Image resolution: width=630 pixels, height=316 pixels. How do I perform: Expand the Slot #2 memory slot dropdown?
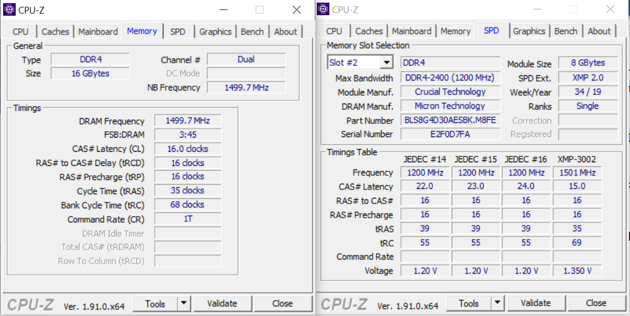pyautogui.click(x=386, y=63)
